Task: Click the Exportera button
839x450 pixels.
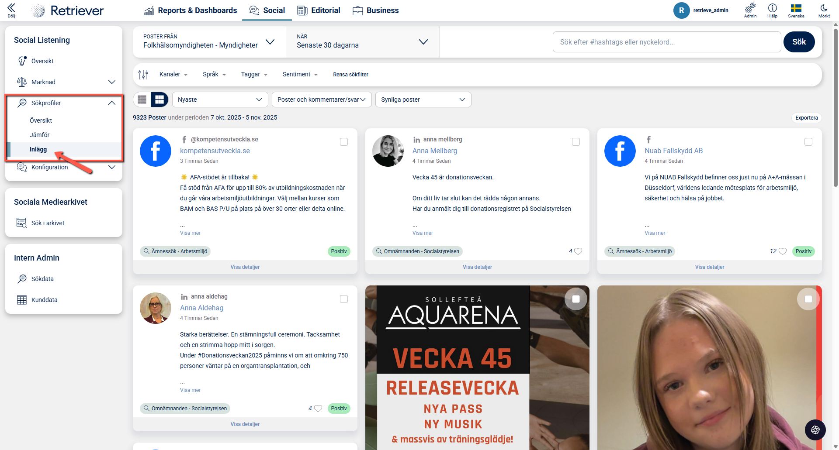Action: tap(807, 118)
